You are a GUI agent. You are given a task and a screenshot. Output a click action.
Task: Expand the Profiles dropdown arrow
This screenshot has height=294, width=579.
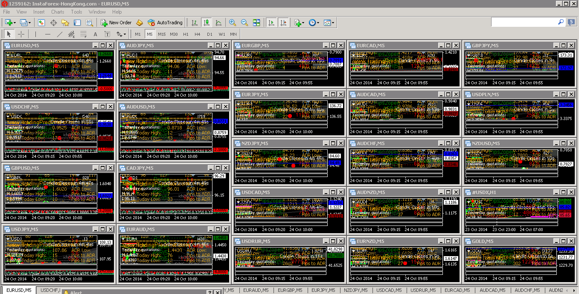29,23
